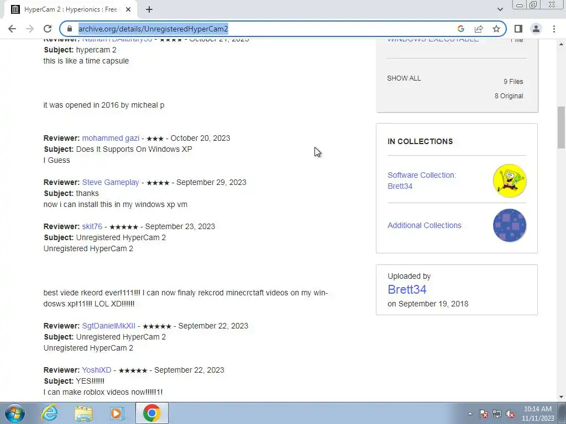
Task: Click 'it was opened in 2016' review text
Action: [x=104, y=105]
